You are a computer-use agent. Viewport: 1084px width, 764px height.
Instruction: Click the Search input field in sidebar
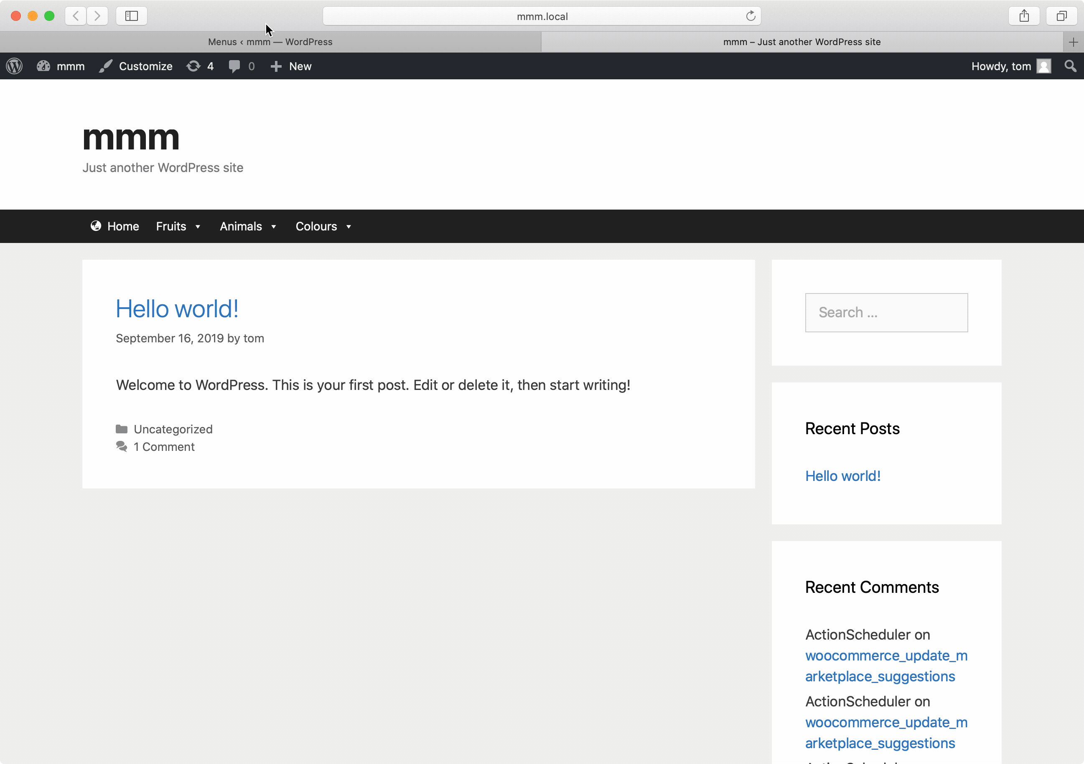[x=886, y=313]
